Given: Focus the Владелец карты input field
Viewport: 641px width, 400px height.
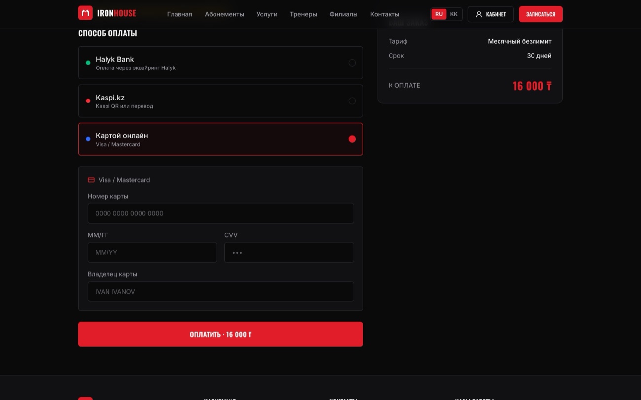Looking at the screenshot, I should click(x=221, y=292).
